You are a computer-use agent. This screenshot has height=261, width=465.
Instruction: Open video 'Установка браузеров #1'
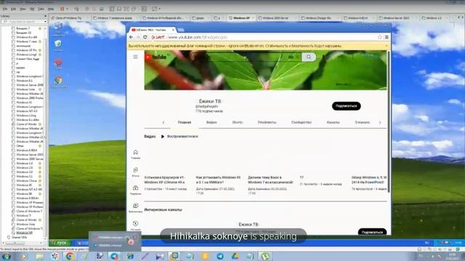coord(165,180)
